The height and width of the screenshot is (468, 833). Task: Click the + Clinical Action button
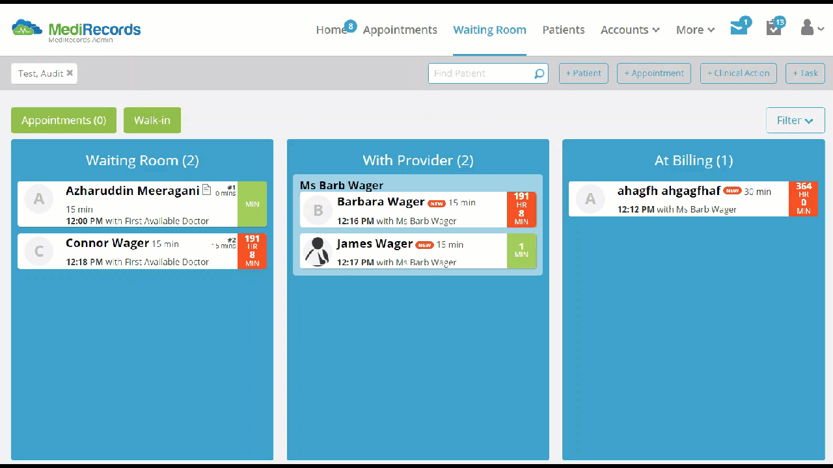coord(738,73)
